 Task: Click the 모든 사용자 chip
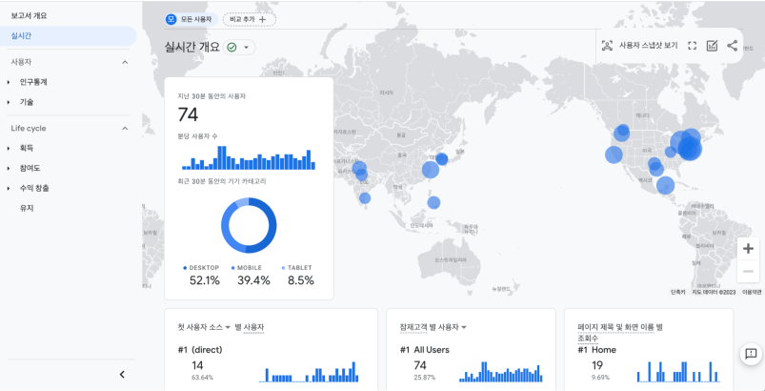191,19
